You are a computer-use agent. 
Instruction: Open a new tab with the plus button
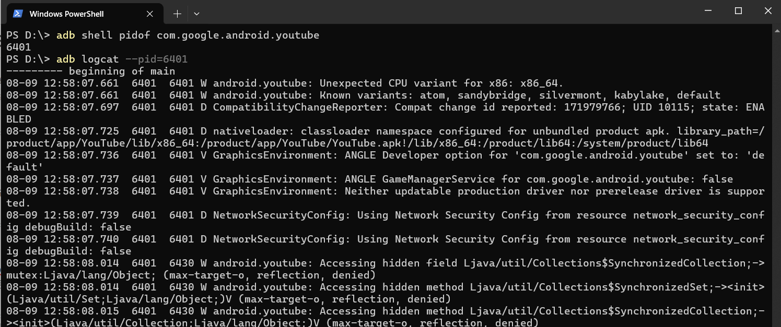178,14
